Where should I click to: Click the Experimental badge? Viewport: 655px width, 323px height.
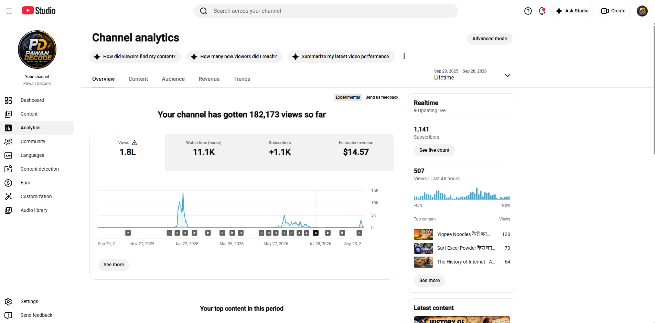click(x=348, y=97)
